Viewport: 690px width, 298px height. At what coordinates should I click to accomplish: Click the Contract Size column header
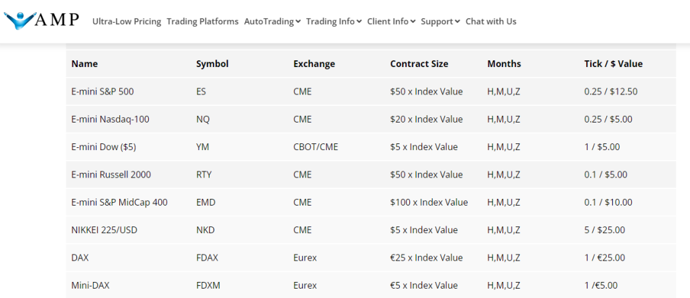tap(419, 64)
